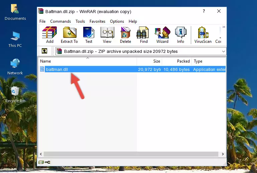Click the WinRAR title bar icon

pyautogui.click(x=41, y=11)
